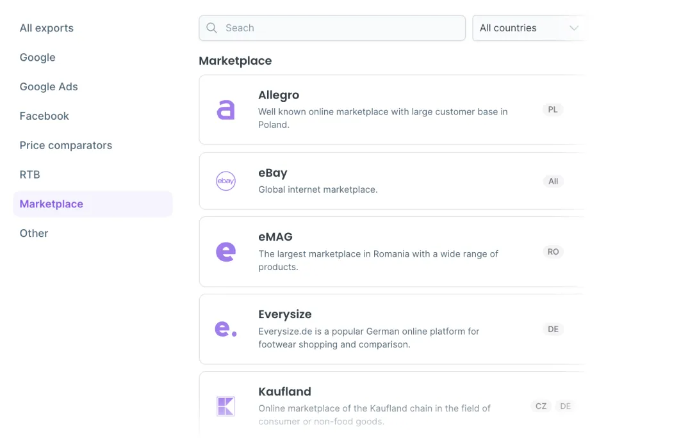Image resolution: width=697 pixels, height=448 pixels.
Task: Click the RO country badge
Action: [553, 252]
